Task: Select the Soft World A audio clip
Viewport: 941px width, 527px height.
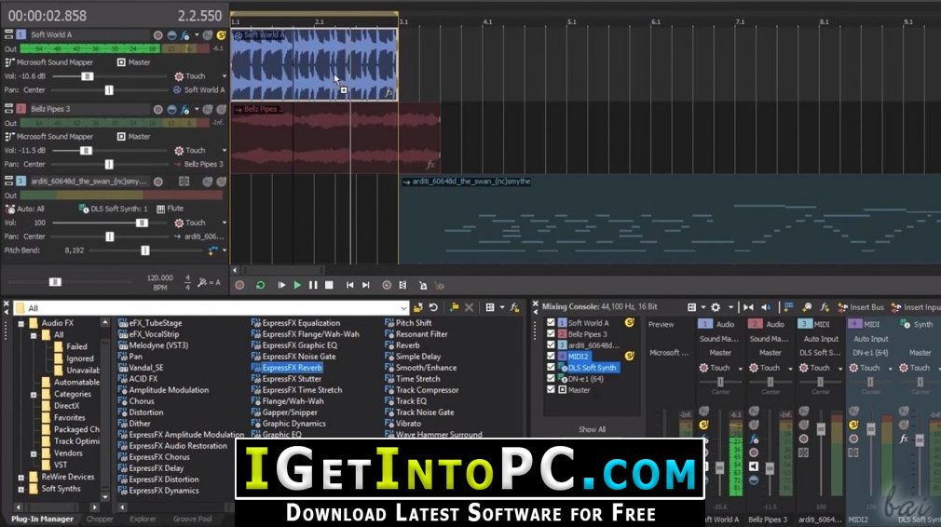Action: (313, 64)
